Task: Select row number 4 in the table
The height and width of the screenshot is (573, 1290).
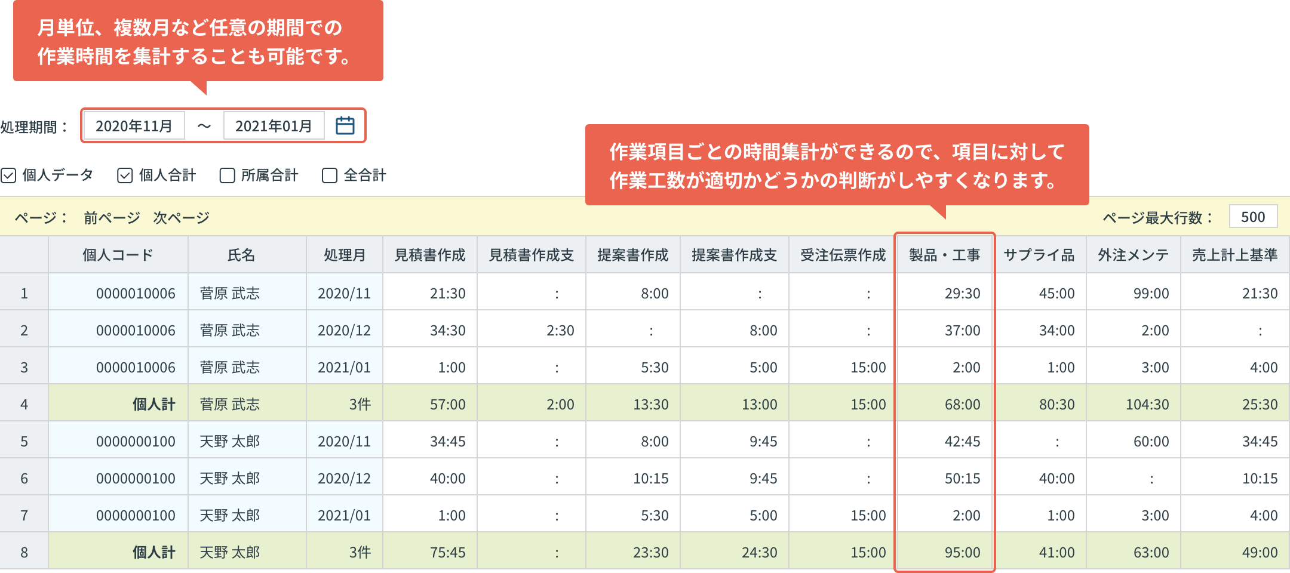Action: pyautogui.click(x=24, y=404)
